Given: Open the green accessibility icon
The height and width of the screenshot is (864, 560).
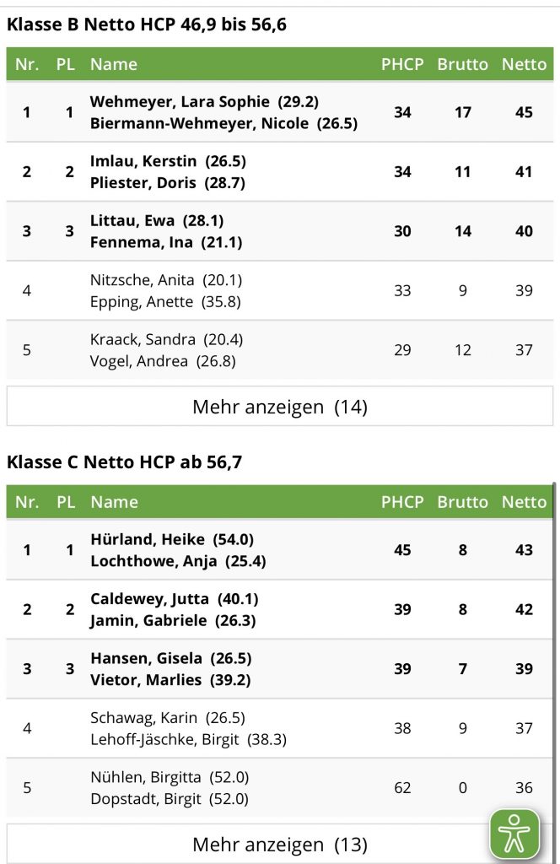Looking at the screenshot, I should 514,834.
